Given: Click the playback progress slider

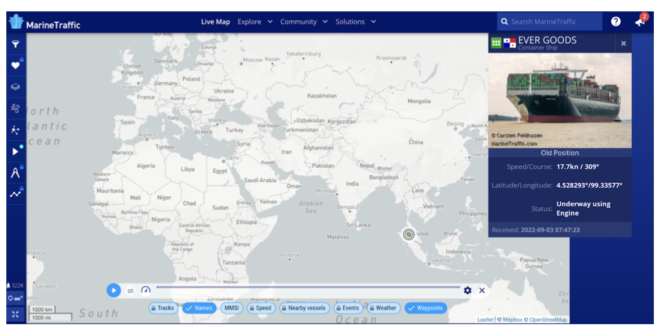Looking at the screenshot, I should point(308,287).
